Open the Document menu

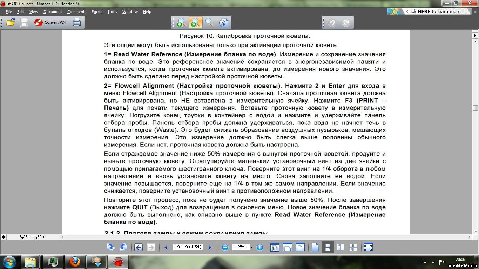click(x=53, y=12)
